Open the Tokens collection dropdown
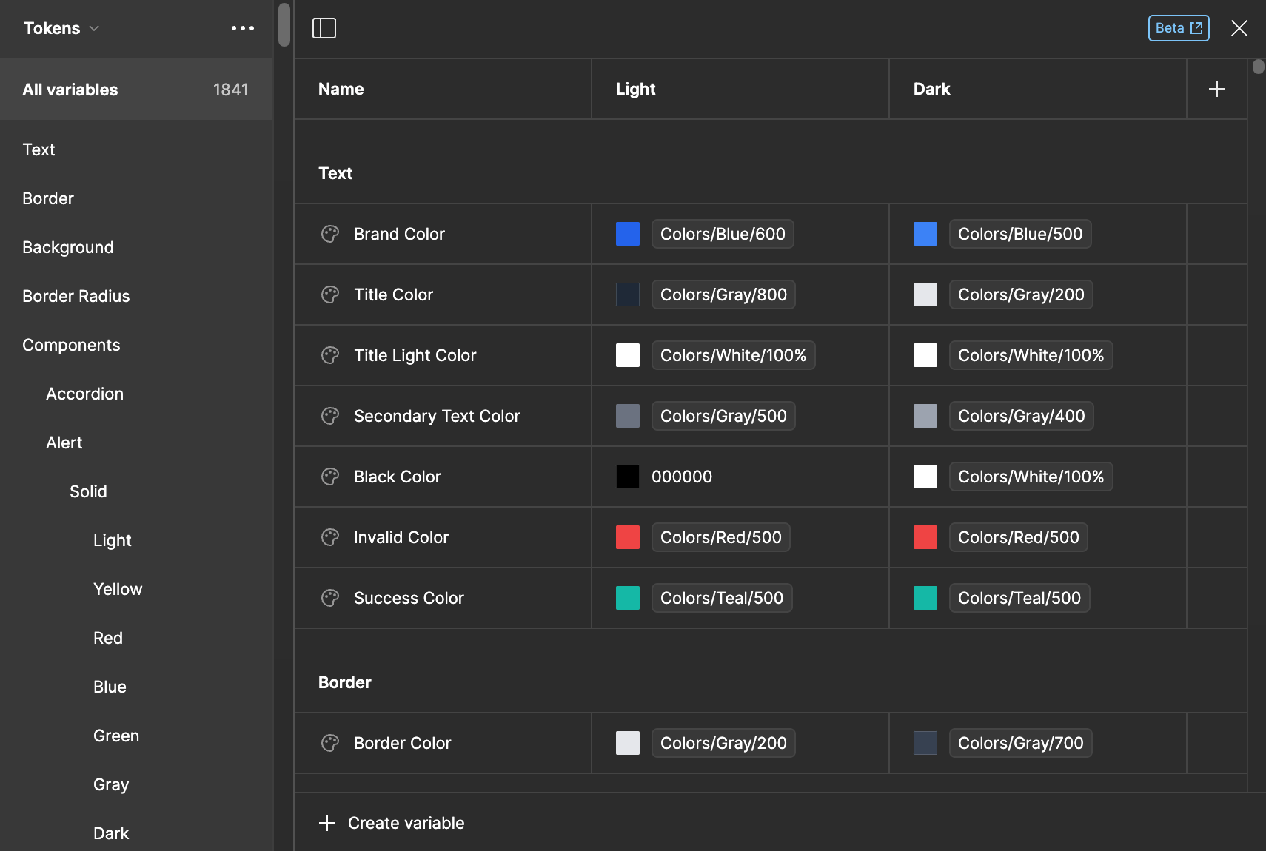This screenshot has height=851, width=1266. (61, 28)
